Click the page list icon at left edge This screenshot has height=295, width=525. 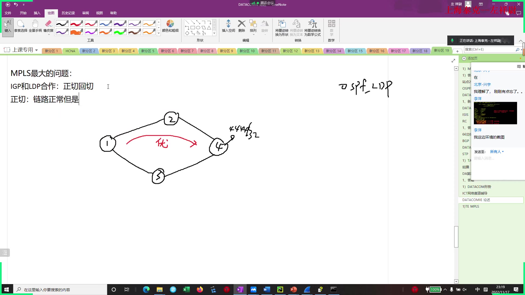(5, 253)
